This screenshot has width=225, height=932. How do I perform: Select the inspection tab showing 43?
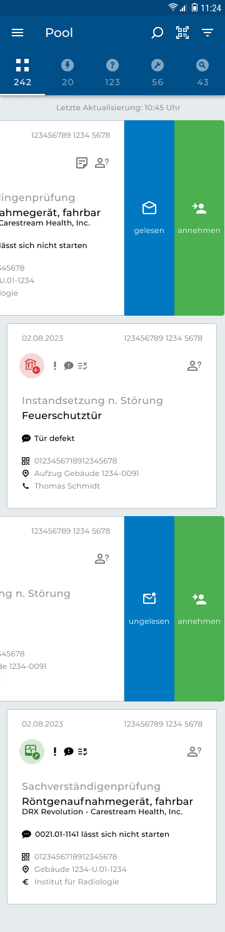[202, 73]
